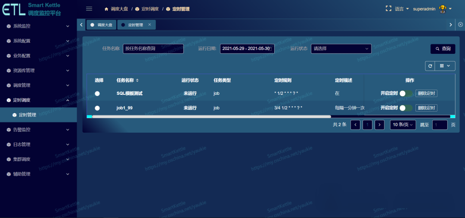Click 删除定时 for SQL模板测试
This screenshot has height=218, width=465.
coord(426,93)
